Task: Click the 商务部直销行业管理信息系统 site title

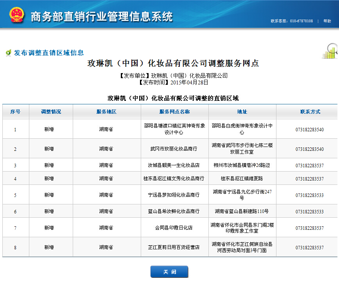Action: [x=102, y=17]
